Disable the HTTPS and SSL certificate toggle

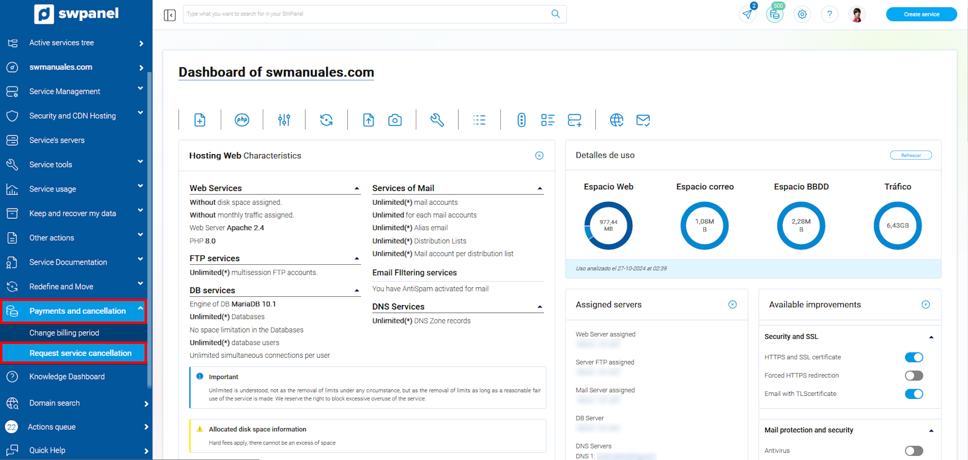click(914, 357)
